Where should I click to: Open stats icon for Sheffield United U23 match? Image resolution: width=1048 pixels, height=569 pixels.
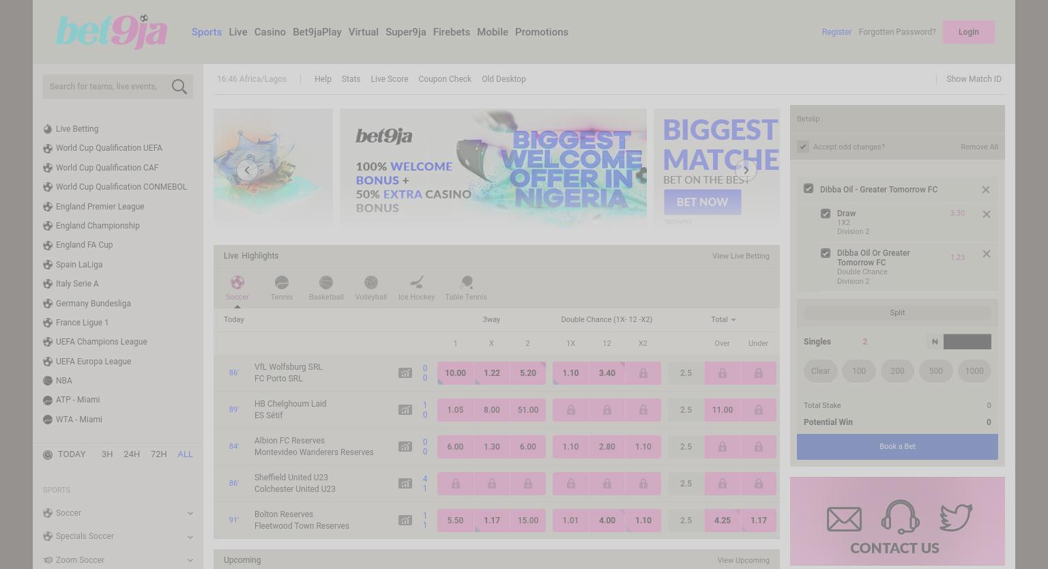pos(405,483)
